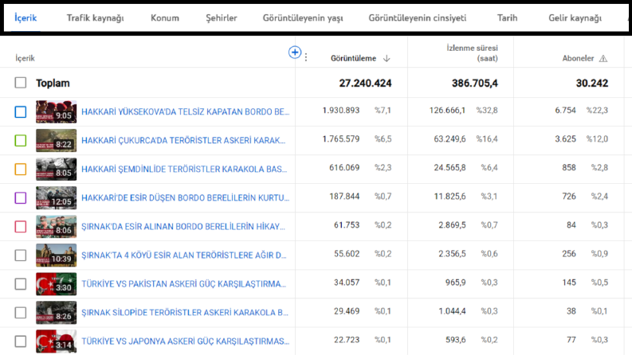Click the views value 1.765.579

pos(341,138)
